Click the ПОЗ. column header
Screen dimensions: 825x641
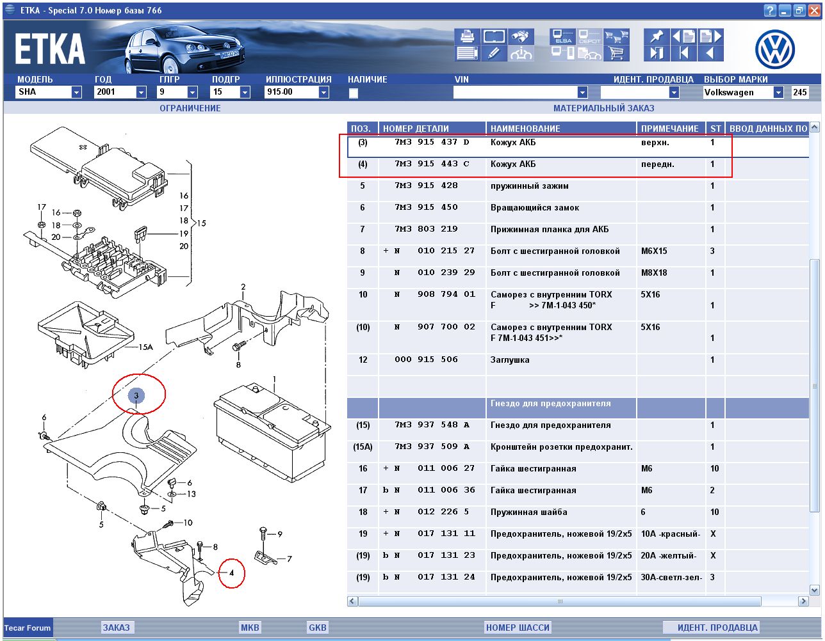[363, 129]
